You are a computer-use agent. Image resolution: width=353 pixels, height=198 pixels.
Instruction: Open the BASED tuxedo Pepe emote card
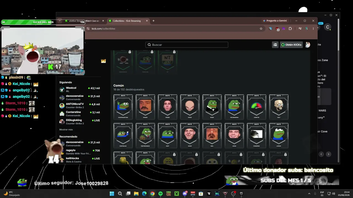pos(212,107)
